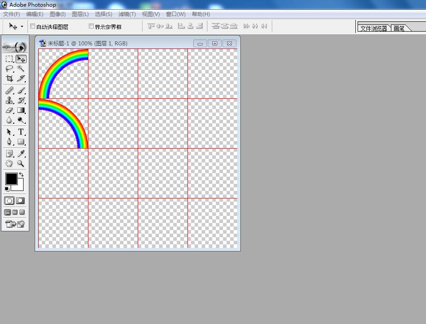Enable the 显示定界框 checkbox
This screenshot has height=324, width=426.
click(x=92, y=26)
